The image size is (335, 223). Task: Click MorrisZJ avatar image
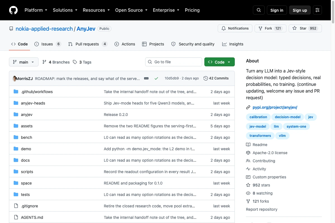click(x=15, y=79)
